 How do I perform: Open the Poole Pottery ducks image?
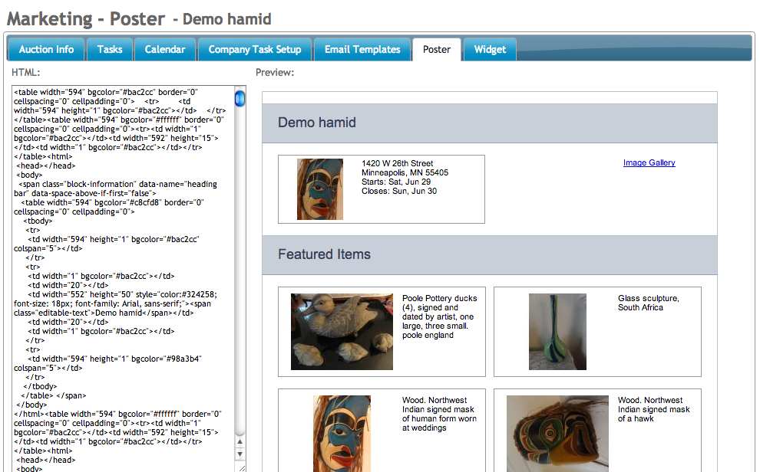pos(342,332)
